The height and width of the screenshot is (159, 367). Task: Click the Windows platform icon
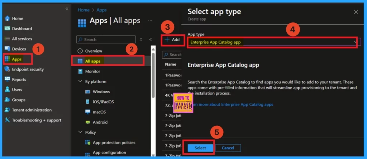[x=88, y=92]
